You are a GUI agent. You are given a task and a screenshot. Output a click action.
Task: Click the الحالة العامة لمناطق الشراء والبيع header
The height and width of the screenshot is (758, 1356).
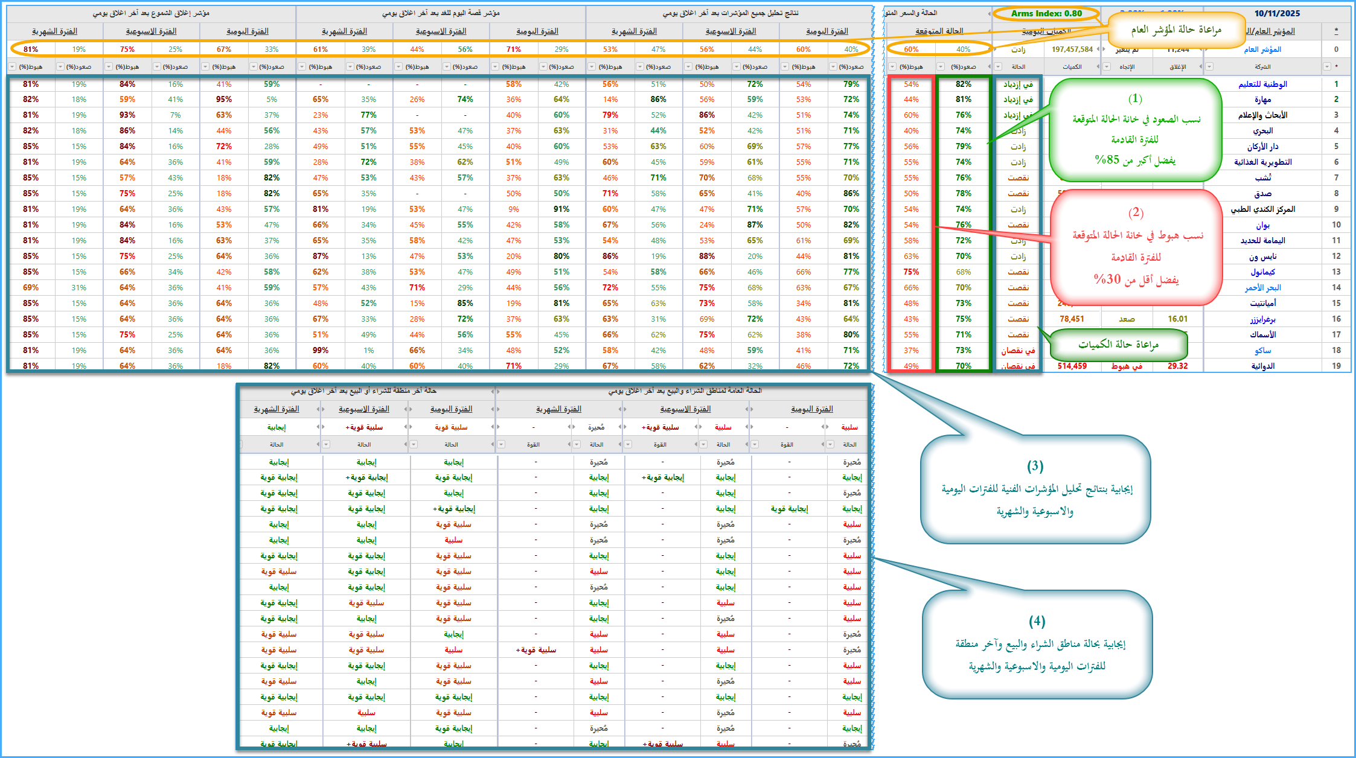click(x=685, y=391)
